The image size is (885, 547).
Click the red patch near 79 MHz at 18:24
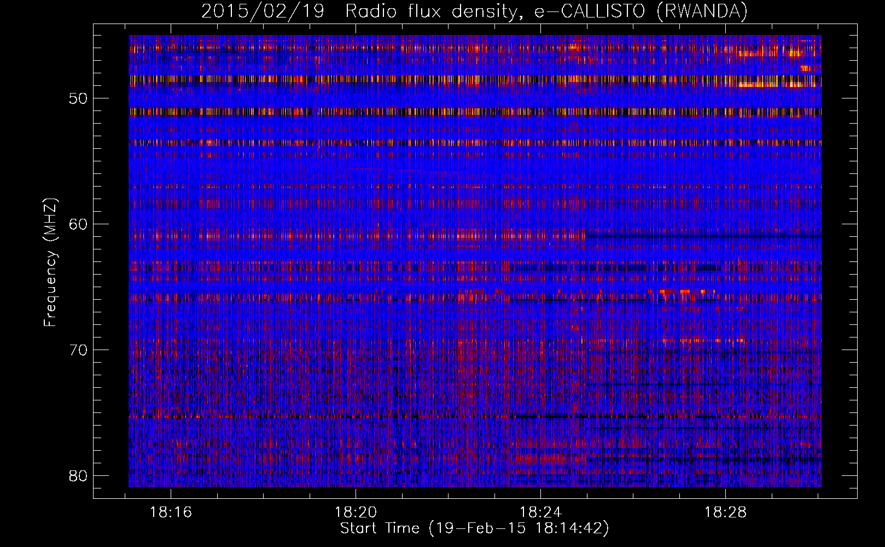547,458
